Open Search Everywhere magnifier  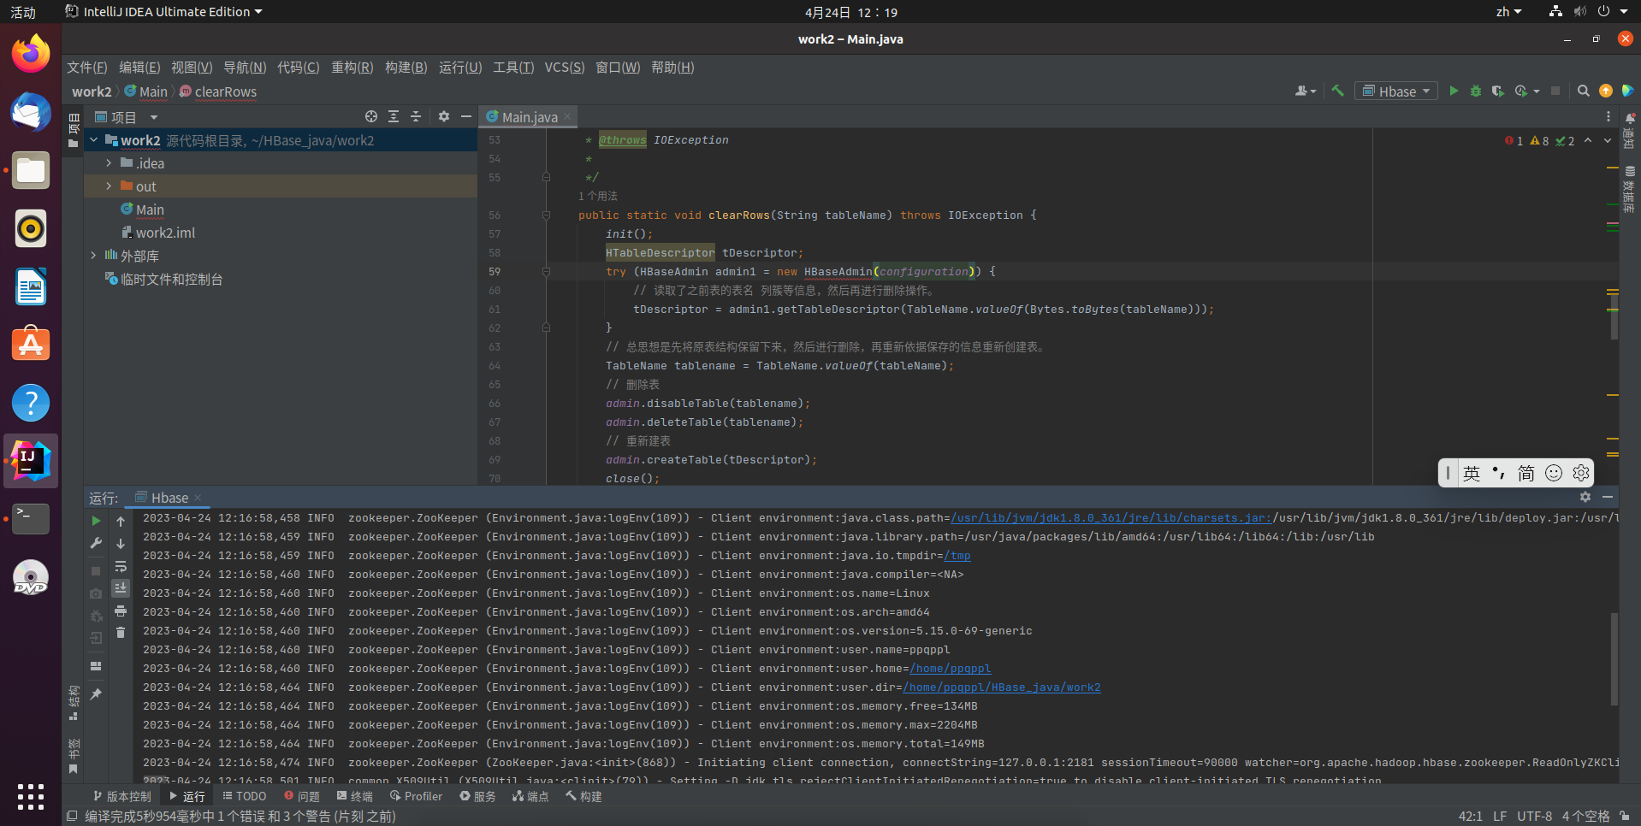pos(1583,91)
